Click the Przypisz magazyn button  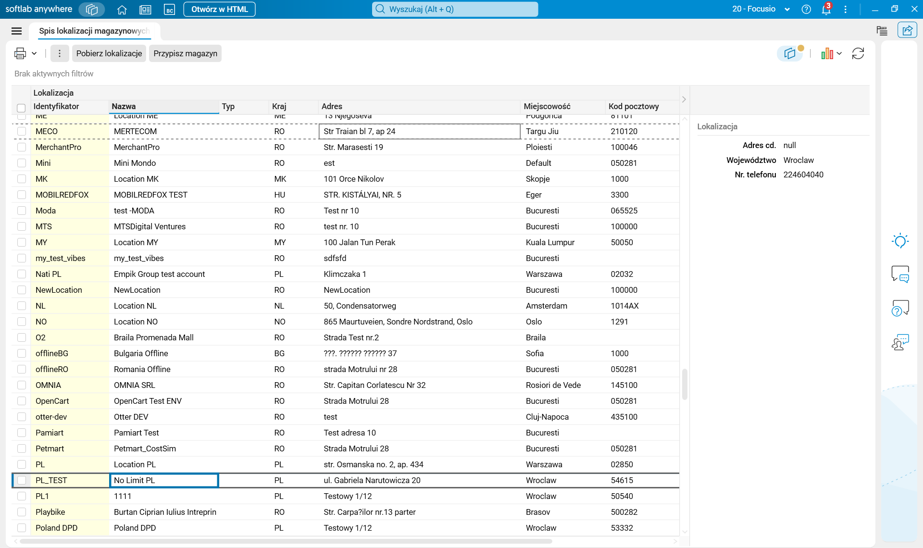(x=185, y=53)
